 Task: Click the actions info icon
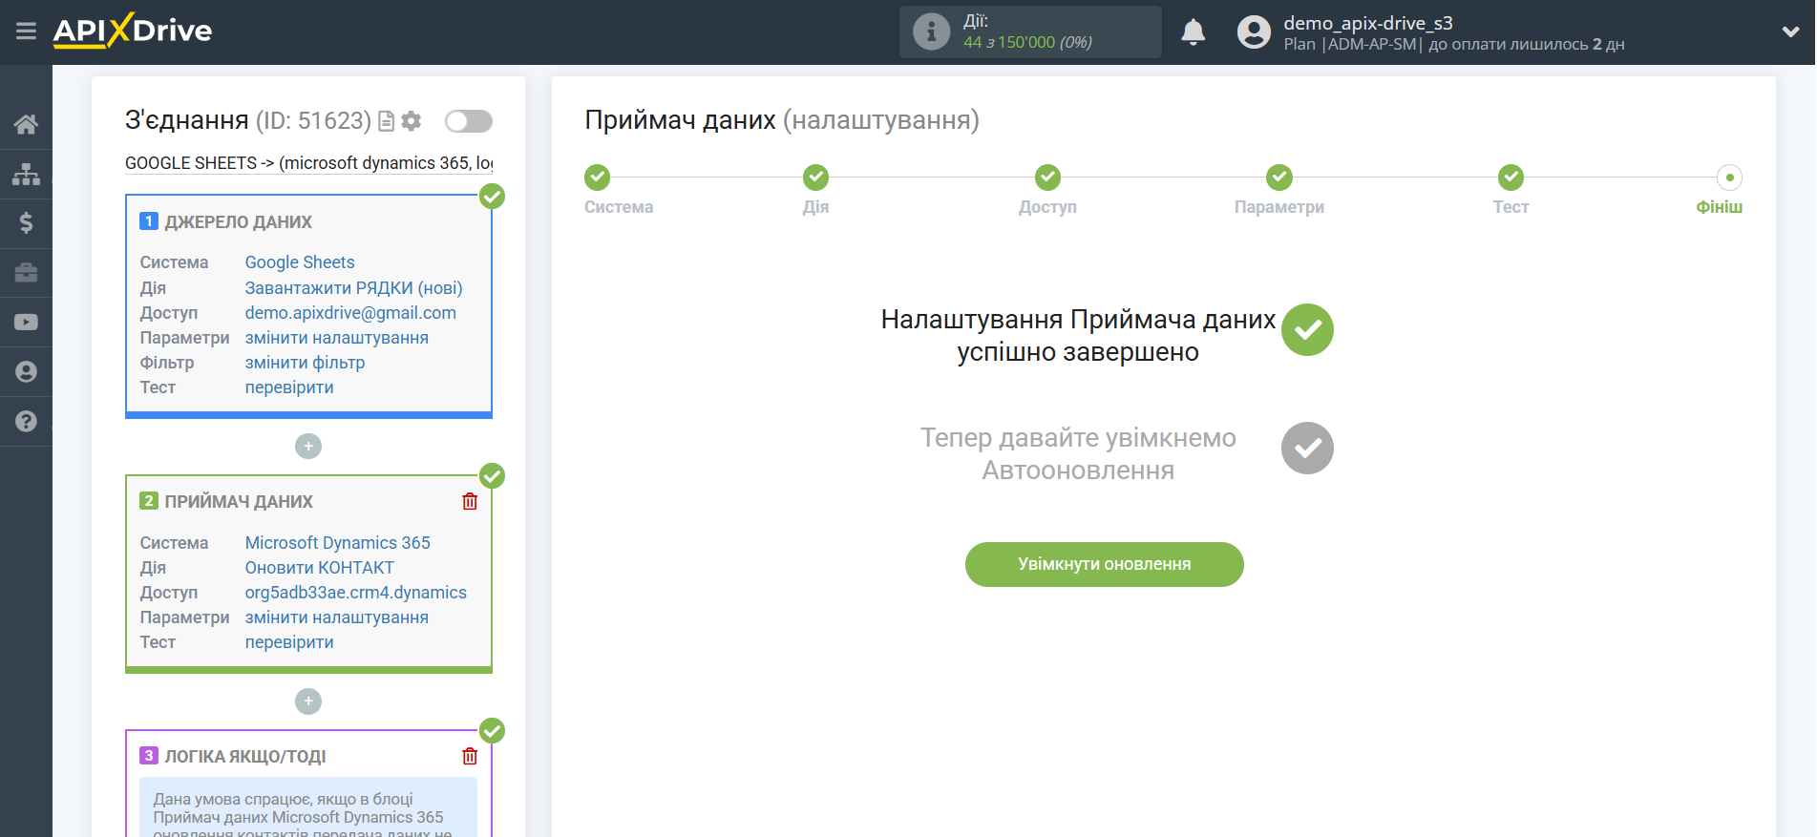click(x=931, y=31)
